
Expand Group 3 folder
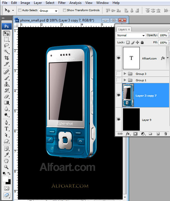pyautogui.click(x=125, y=74)
